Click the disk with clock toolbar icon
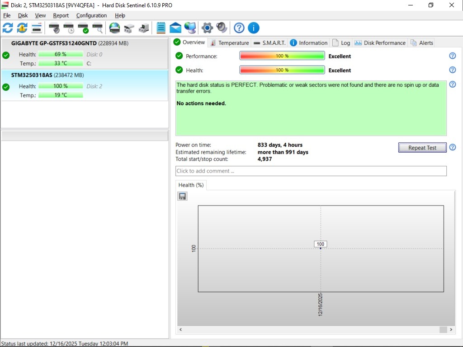Viewport: 463px width, 347px height. click(69, 28)
